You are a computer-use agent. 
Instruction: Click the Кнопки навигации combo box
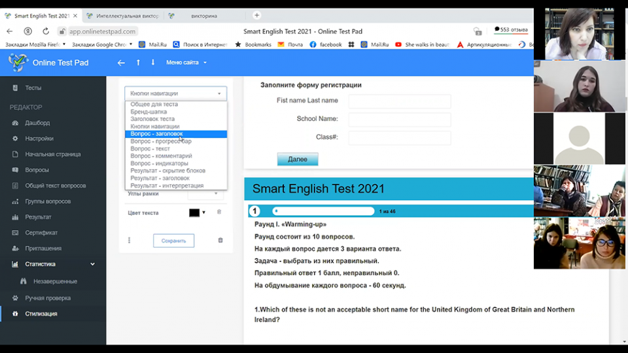pyautogui.click(x=175, y=93)
